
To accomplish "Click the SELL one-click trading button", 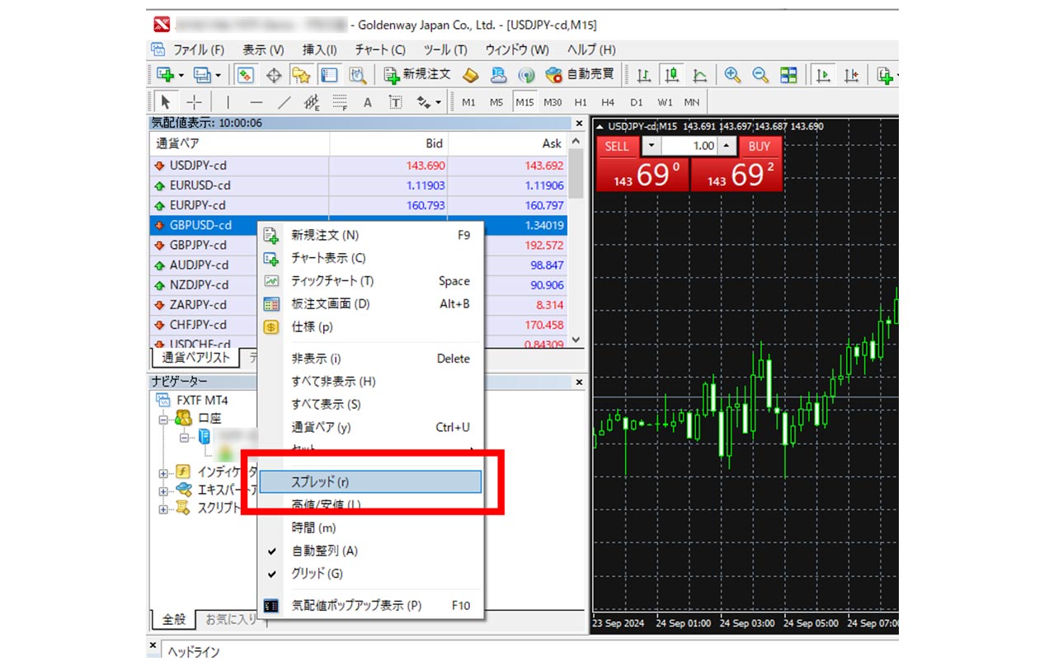I will pyautogui.click(x=617, y=147).
